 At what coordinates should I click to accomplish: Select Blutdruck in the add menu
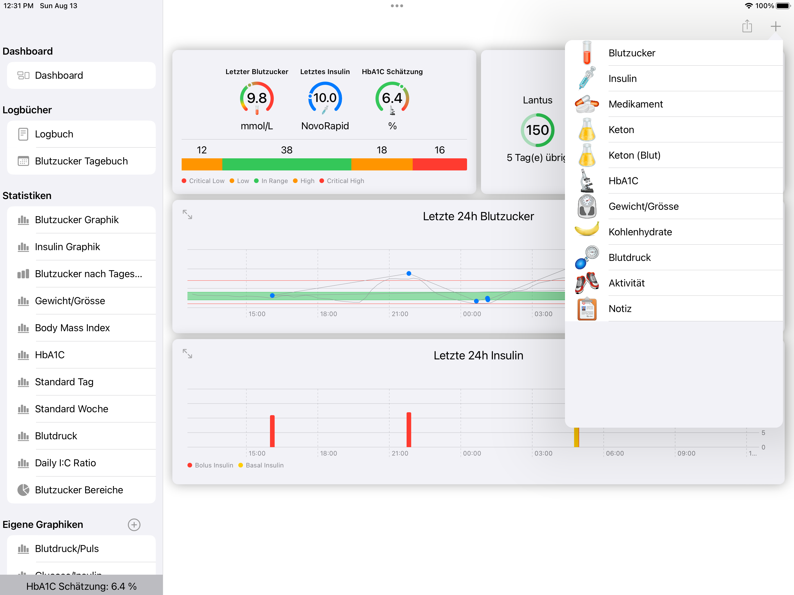tap(674, 258)
